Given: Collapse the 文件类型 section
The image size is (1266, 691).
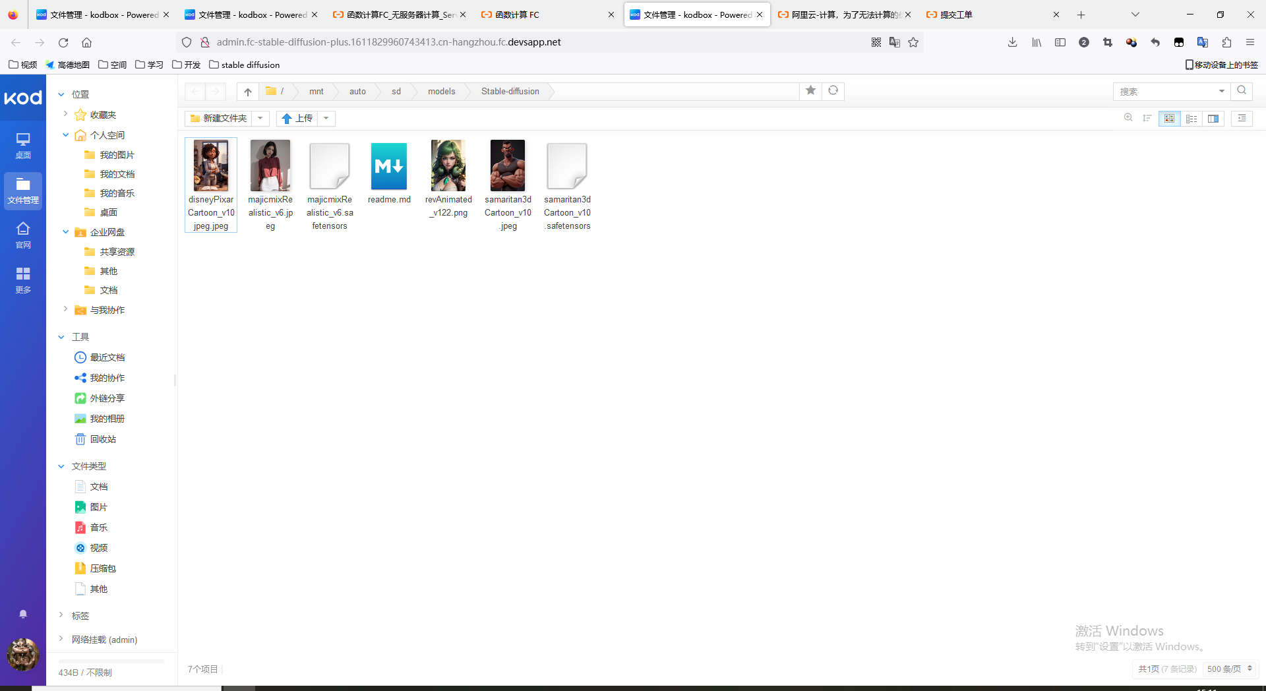Looking at the screenshot, I should pos(61,466).
